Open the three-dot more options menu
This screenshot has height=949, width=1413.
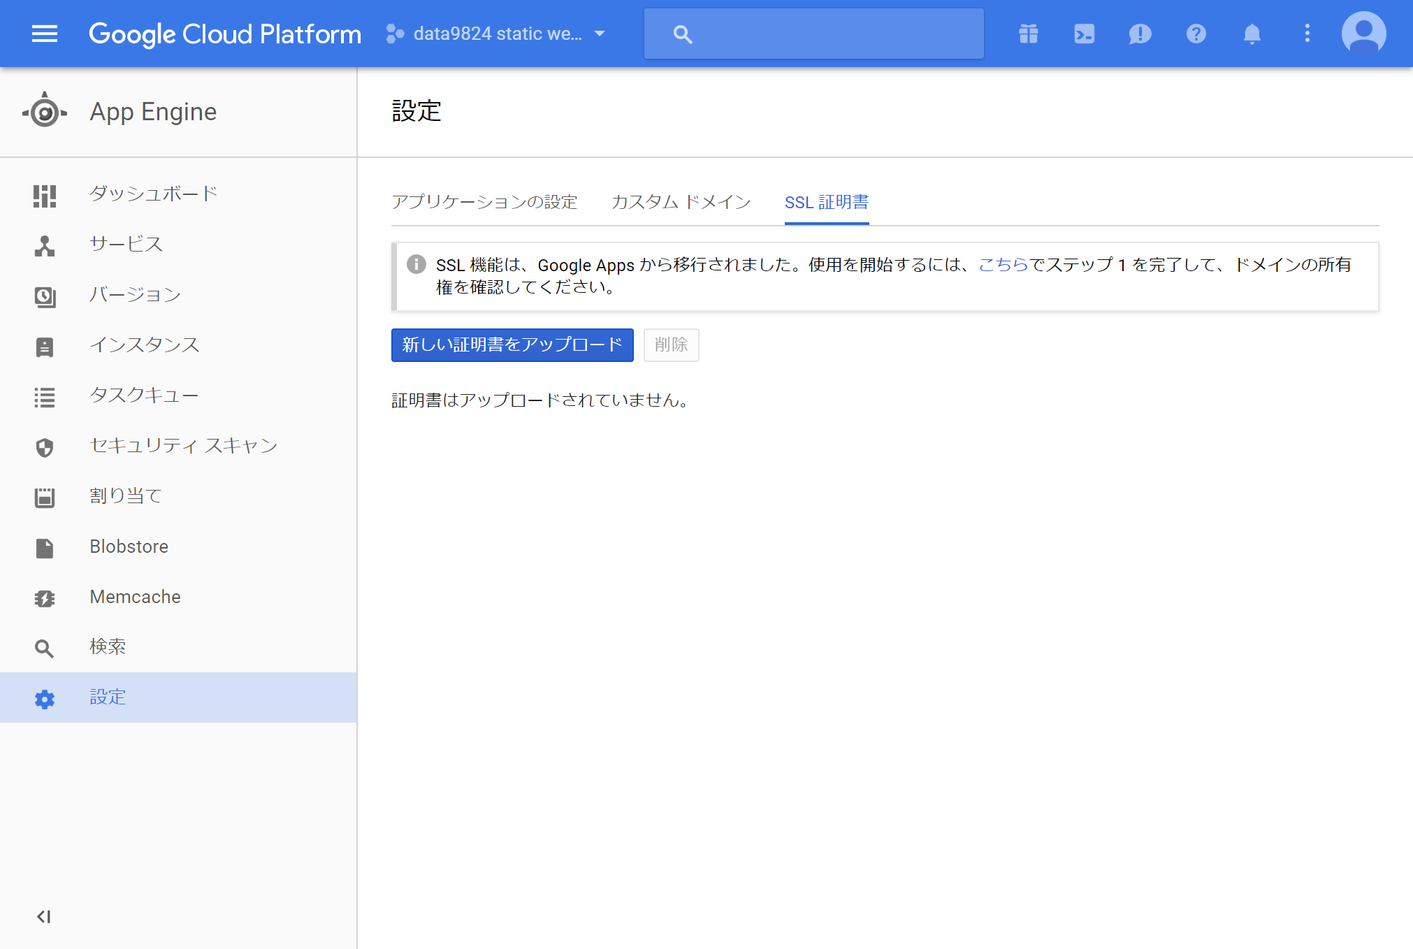point(1307,34)
